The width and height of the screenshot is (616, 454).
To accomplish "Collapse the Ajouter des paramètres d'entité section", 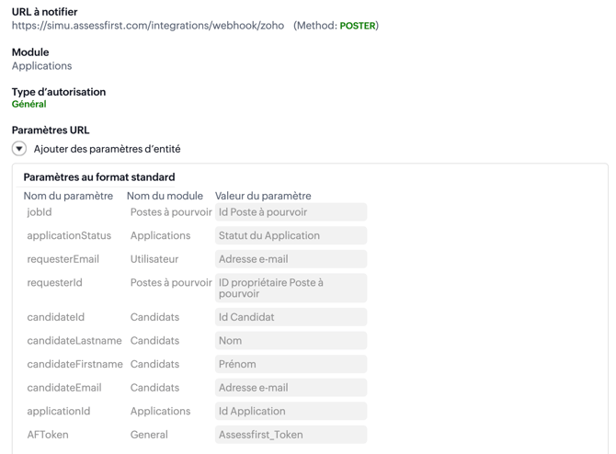I will [x=19, y=149].
